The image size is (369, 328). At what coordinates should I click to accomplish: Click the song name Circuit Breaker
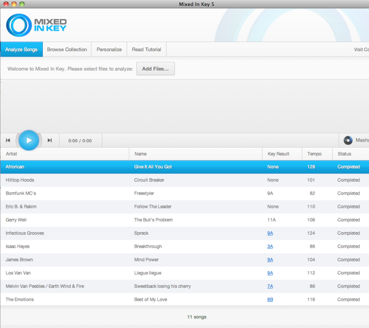149,180
